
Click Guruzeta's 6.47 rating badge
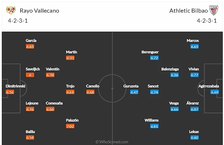point(134,92)
